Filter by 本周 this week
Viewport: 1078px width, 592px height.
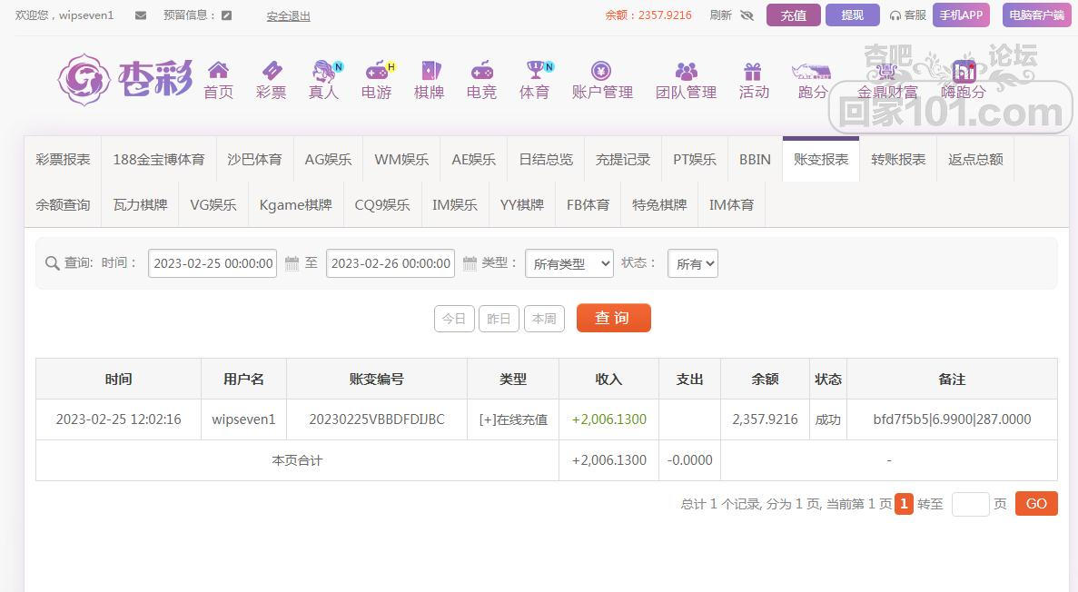click(x=544, y=319)
